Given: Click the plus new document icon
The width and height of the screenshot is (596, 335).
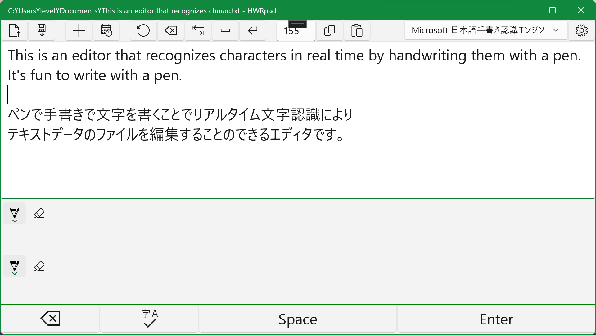Looking at the screenshot, I should (x=79, y=30).
